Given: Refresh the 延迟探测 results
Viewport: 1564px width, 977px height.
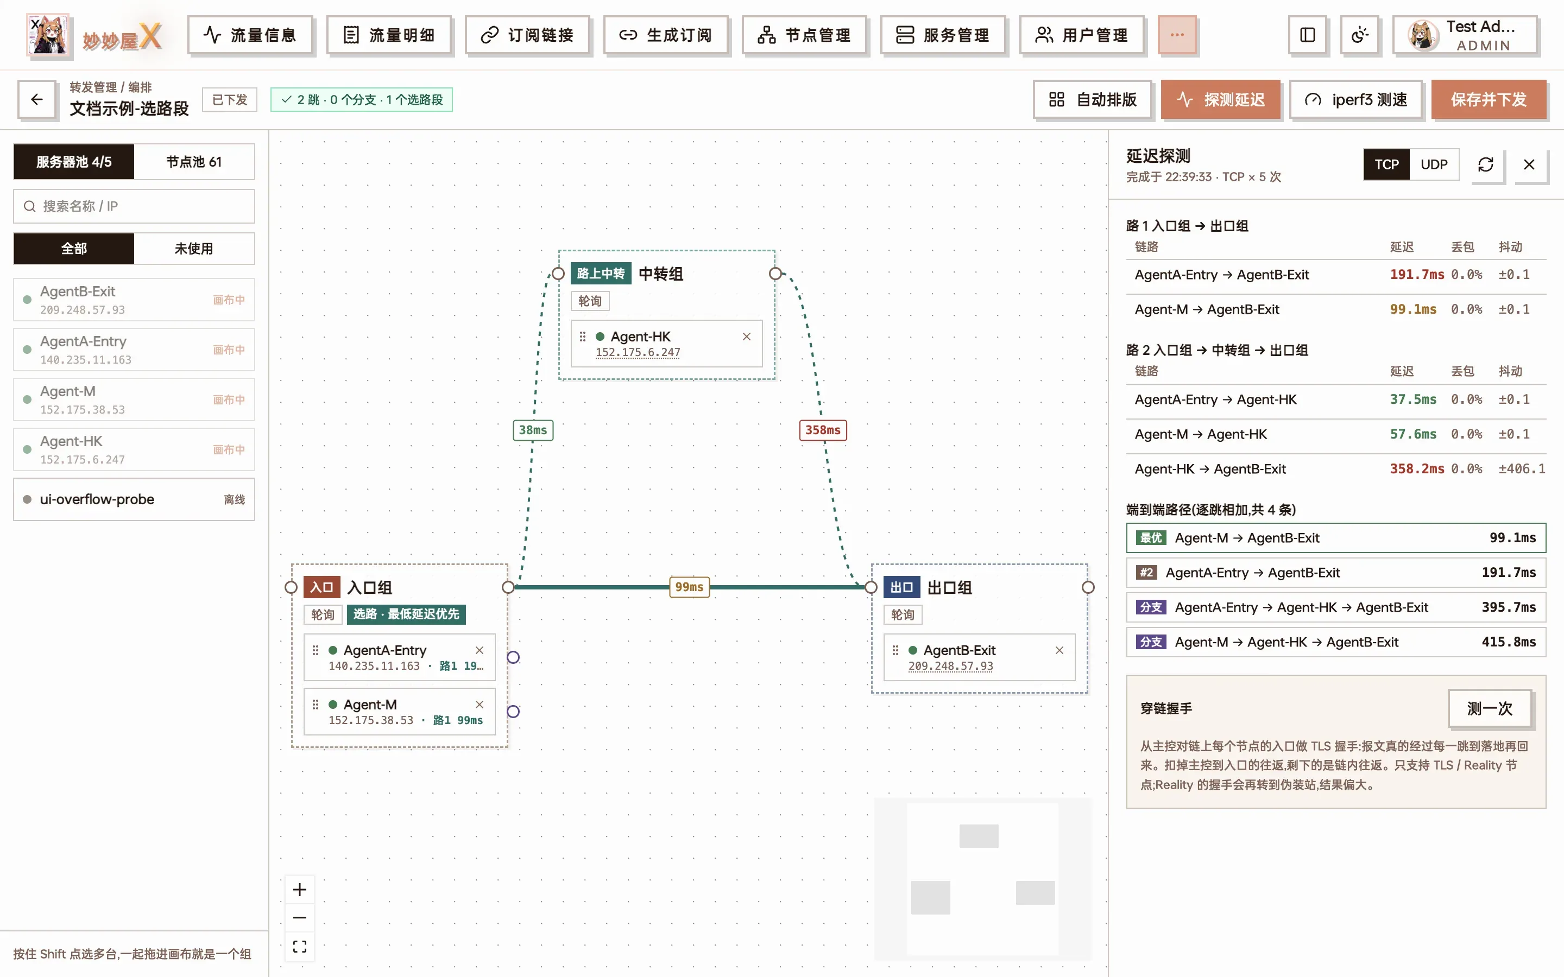Looking at the screenshot, I should [1486, 165].
